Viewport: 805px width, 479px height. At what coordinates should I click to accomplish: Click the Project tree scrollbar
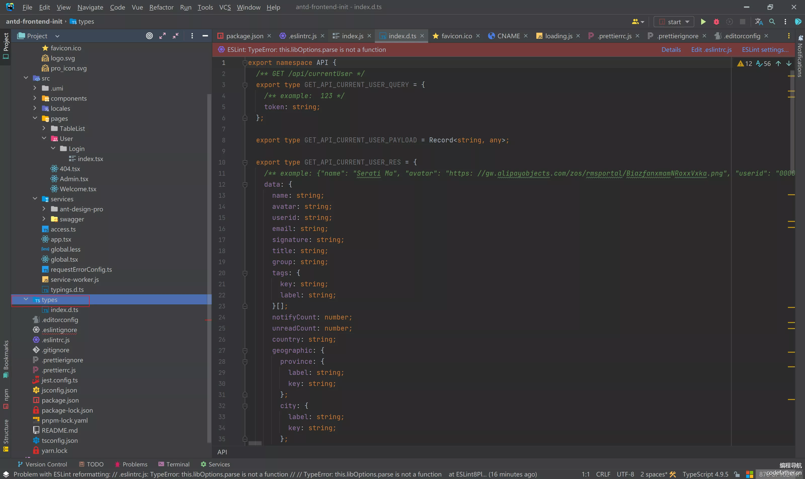tap(209, 268)
